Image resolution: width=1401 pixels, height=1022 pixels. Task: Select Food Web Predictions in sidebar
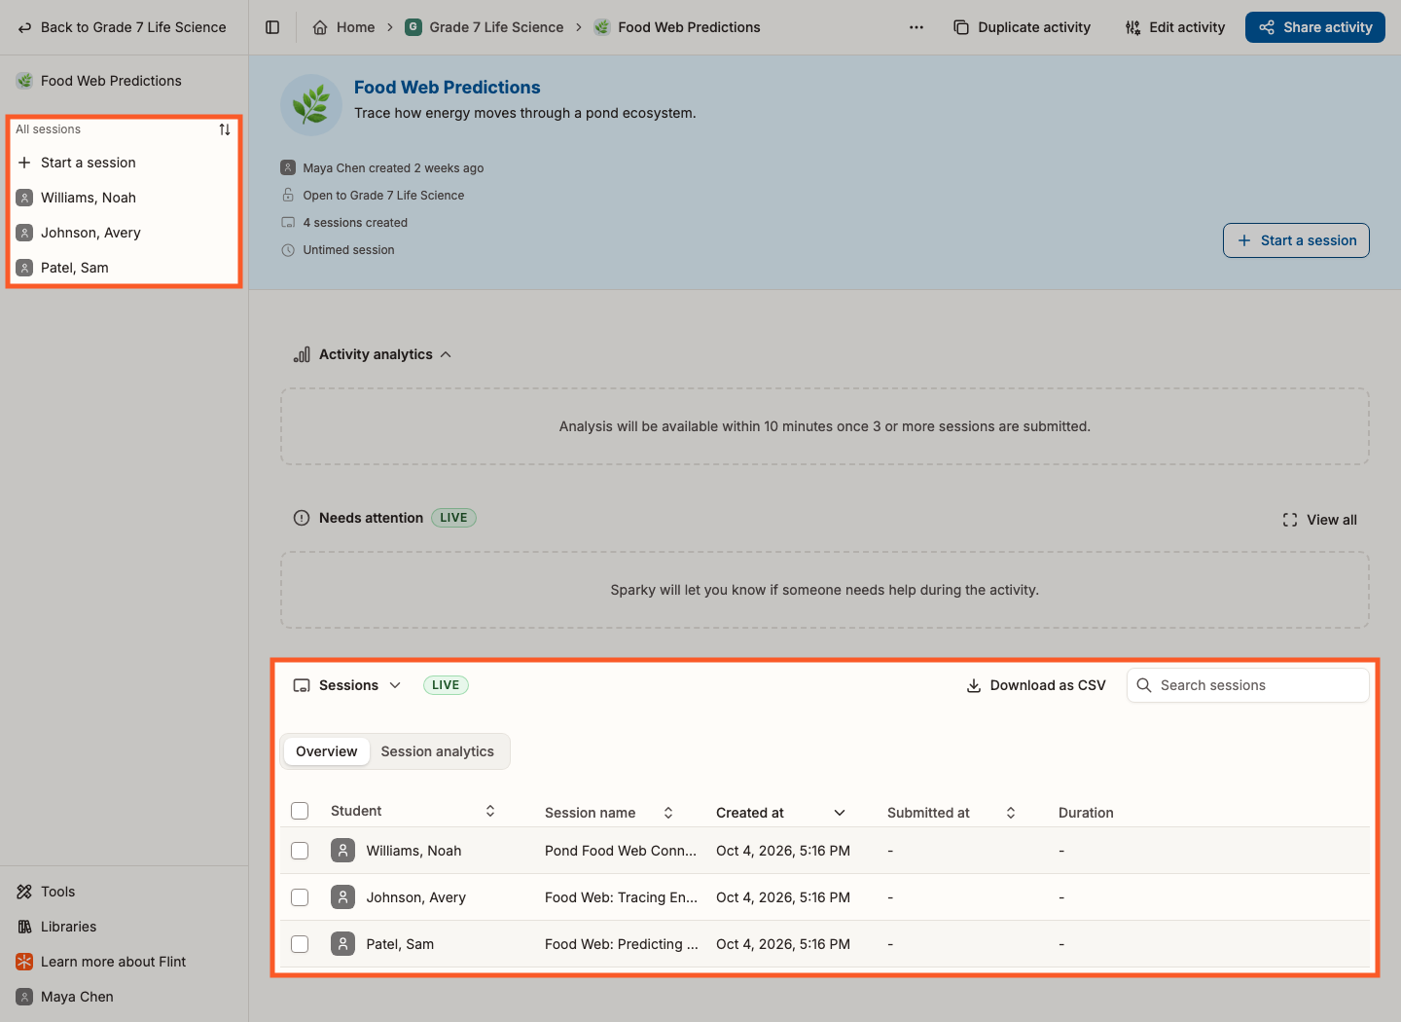click(124, 81)
